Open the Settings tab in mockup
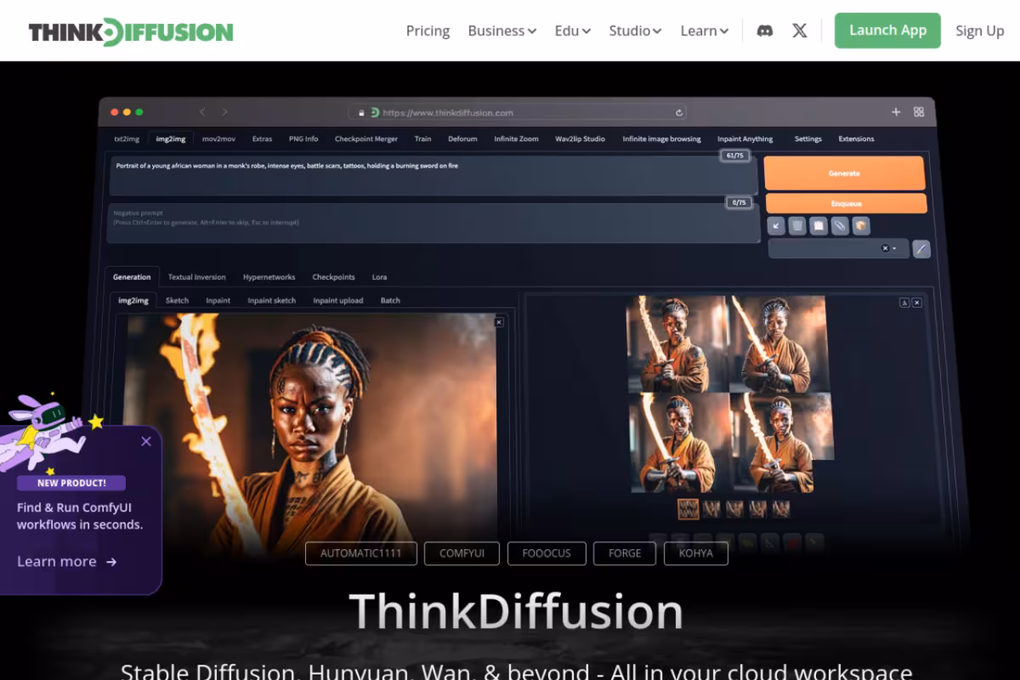Viewport: 1020px width, 680px height. tap(808, 139)
